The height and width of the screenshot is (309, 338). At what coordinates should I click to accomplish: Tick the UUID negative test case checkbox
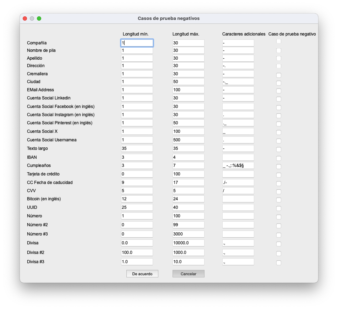click(x=279, y=208)
